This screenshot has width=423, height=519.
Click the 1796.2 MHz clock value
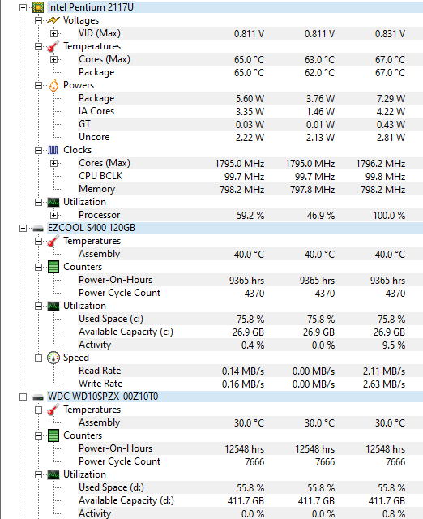(381, 164)
